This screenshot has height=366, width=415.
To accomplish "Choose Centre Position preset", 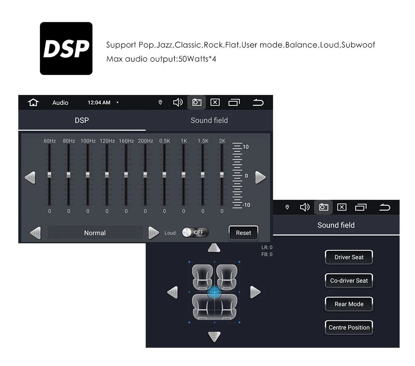I will 349,327.
